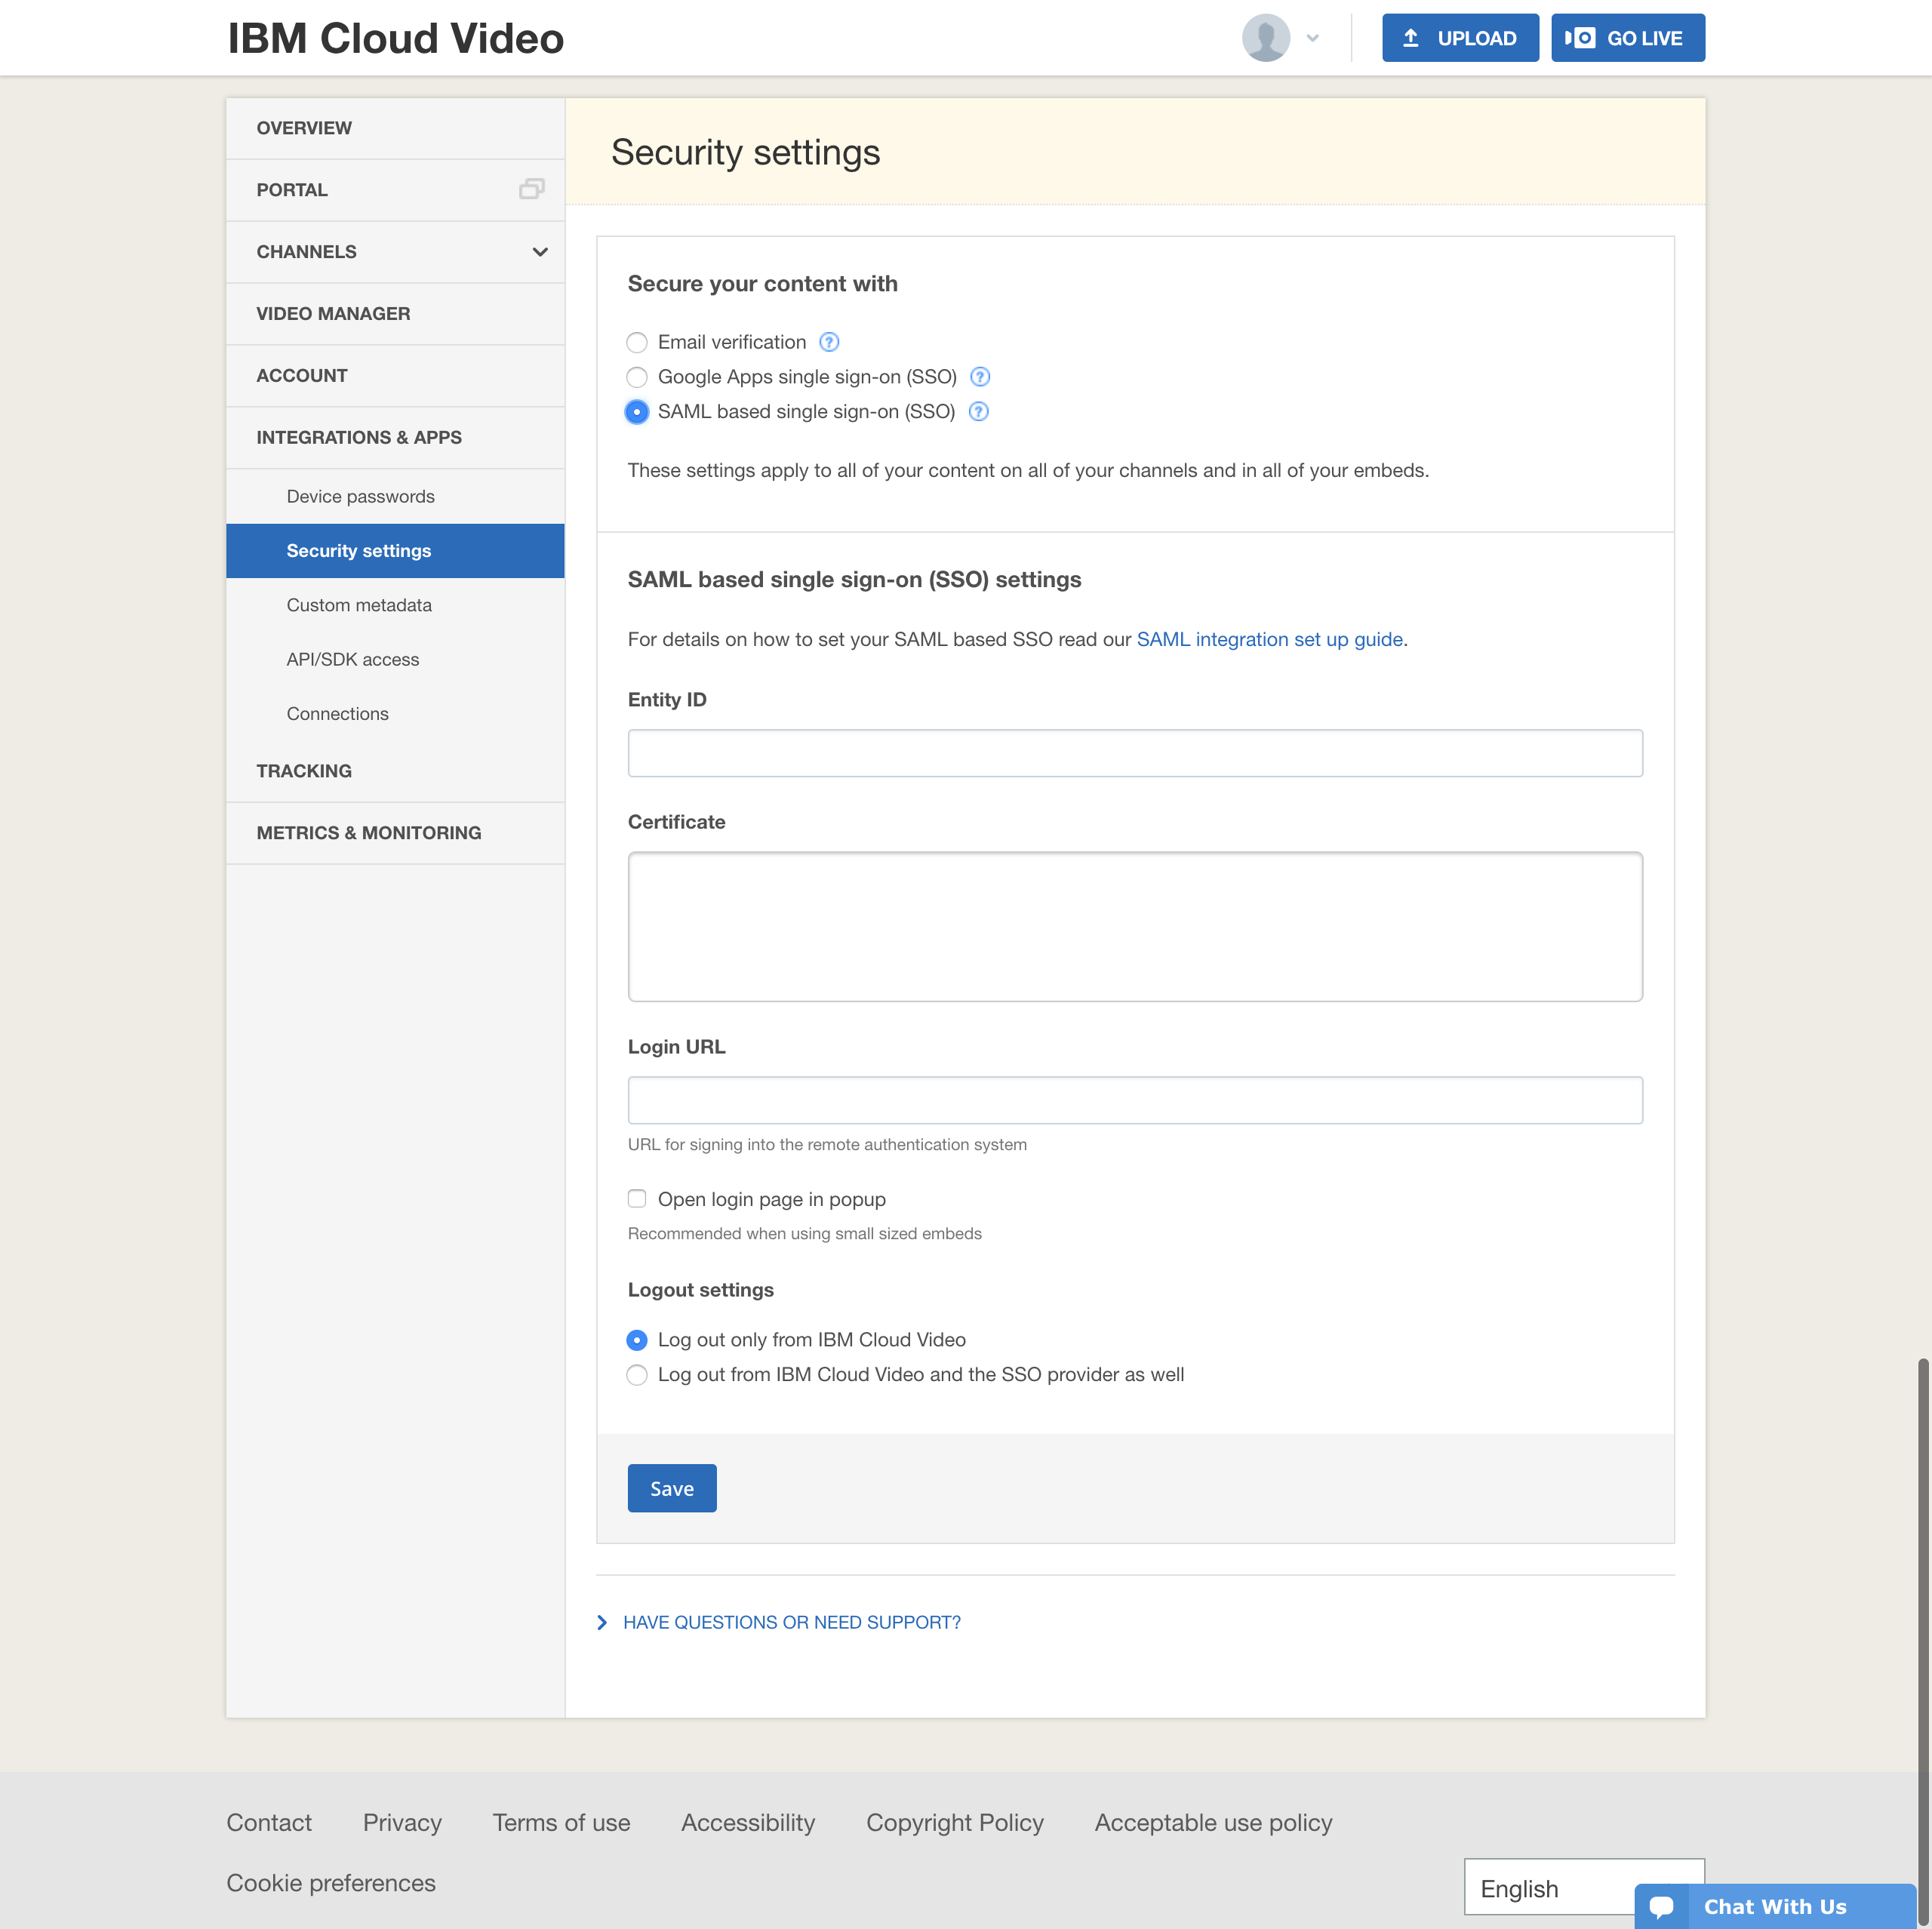Go to Device passwords submenu
Screen dimensions: 1932x1929
click(x=395, y=497)
